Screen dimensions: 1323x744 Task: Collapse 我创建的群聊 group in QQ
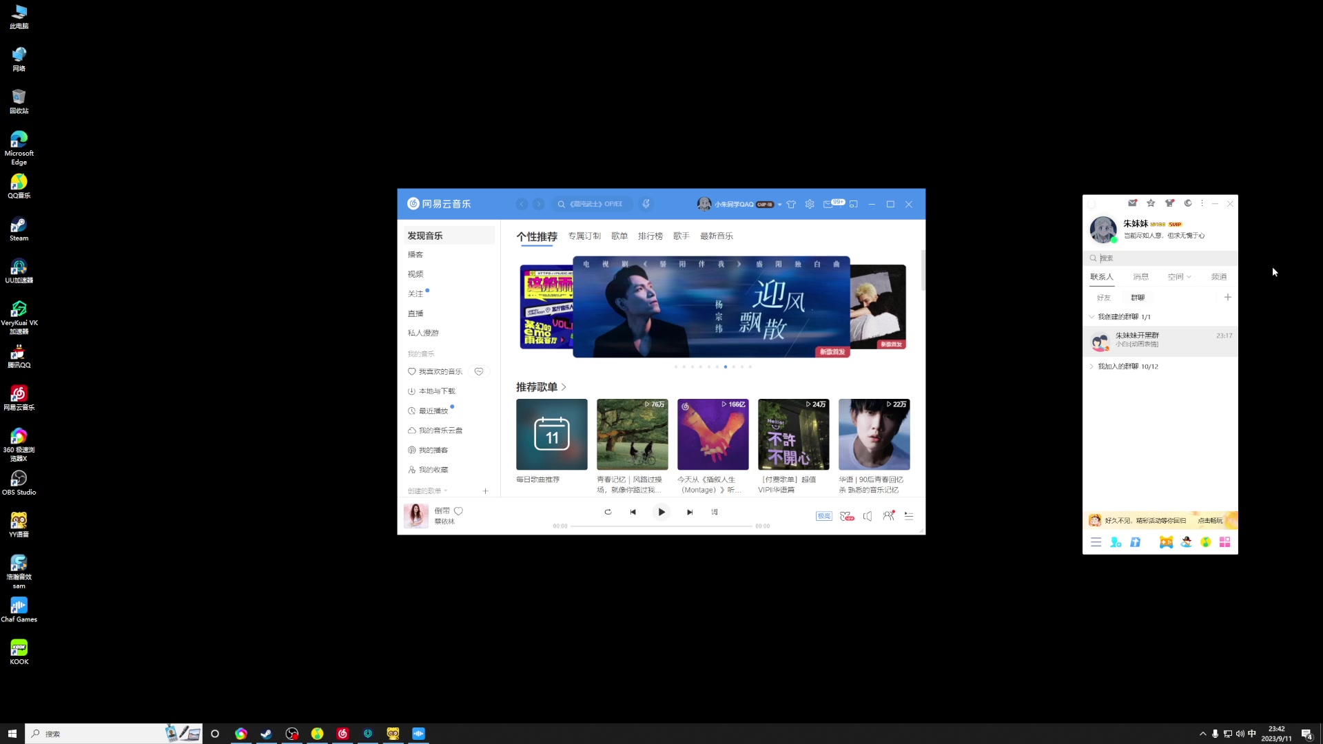click(1091, 317)
